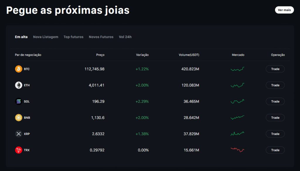300x171 pixels.
Task: Click Trade on the TRX row
Action: 275,150
